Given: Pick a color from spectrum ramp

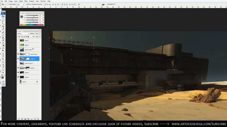Looking at the screenshot, I should (x=32, y=25).
